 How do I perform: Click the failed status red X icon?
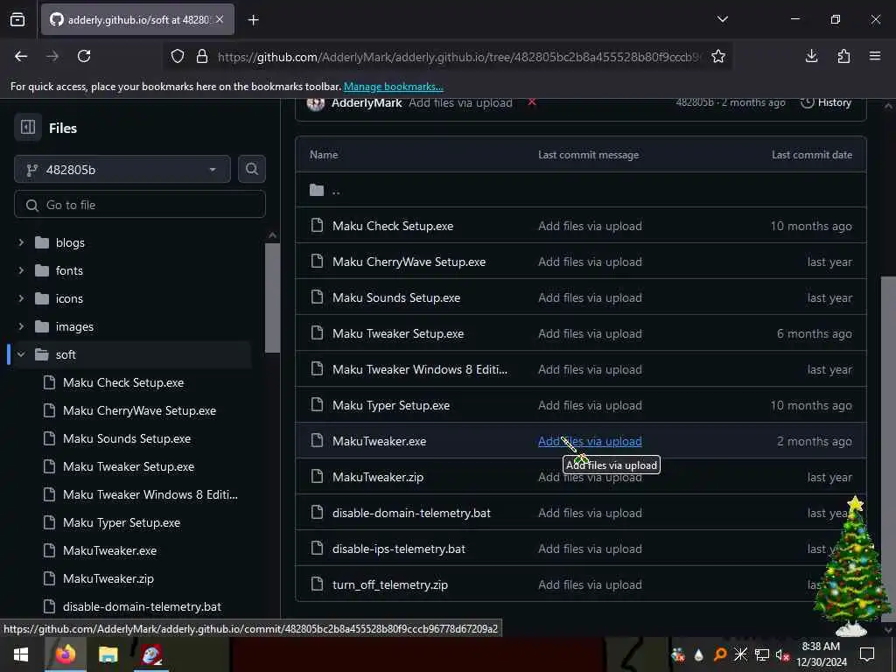tap(532, 102)
